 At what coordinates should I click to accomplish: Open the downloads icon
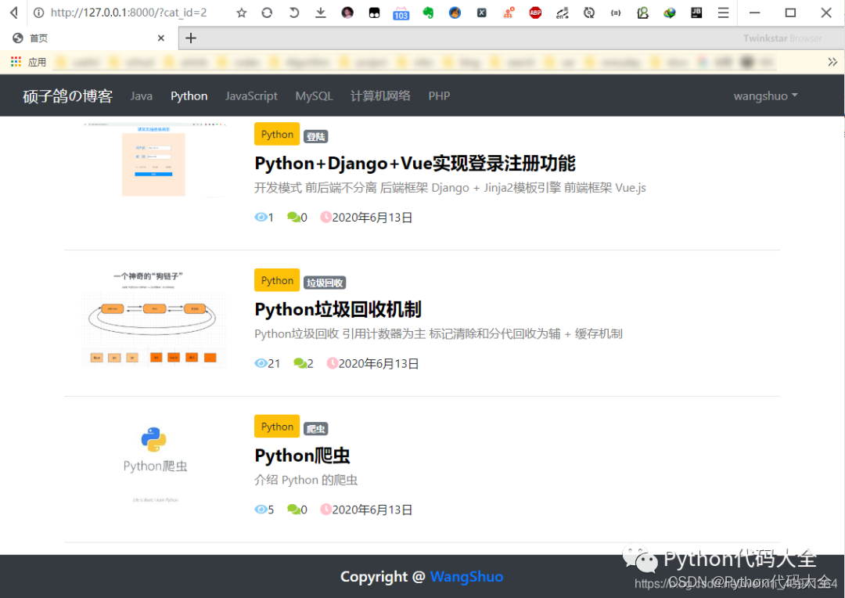[321, 13]
